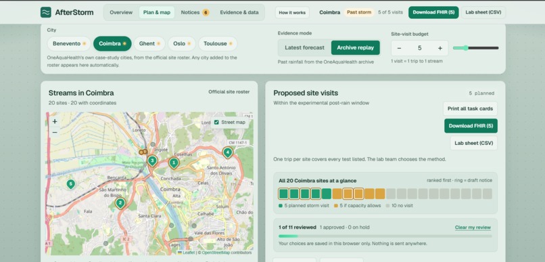Select Archive replay evidence mode

(x=355, y=47)
